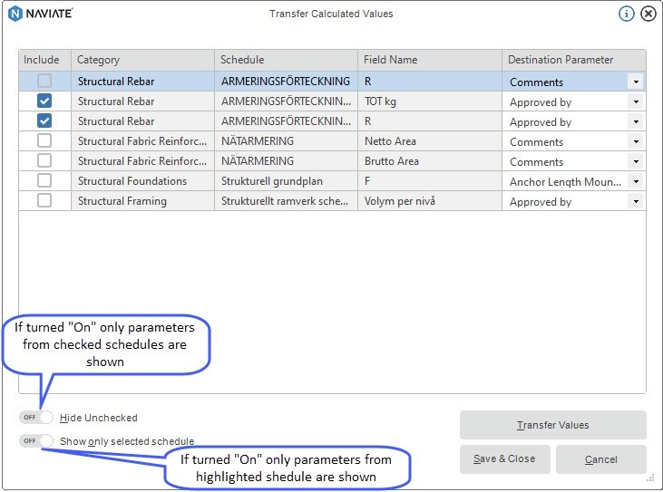The height and width of the screenshot is (492, 663).
Task: Click the Naviate logo icon
Action: click(15, 14)
